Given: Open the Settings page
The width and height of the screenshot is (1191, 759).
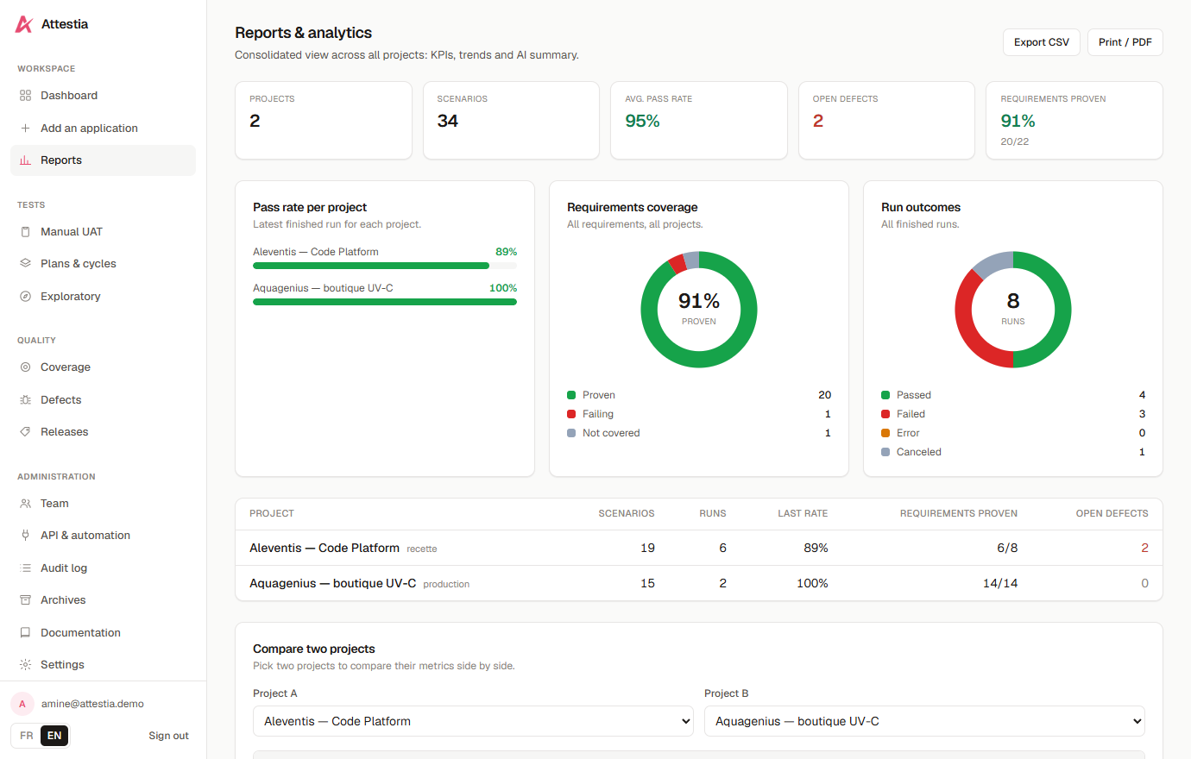Looking at the screenshot, I should pos(103,665).
